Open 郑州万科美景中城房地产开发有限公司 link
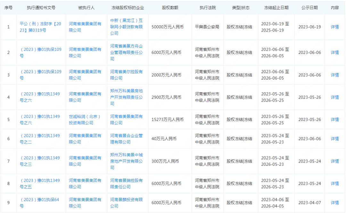Image resolution: width=346 pixels, height=213 pixels. pos(127,161)
